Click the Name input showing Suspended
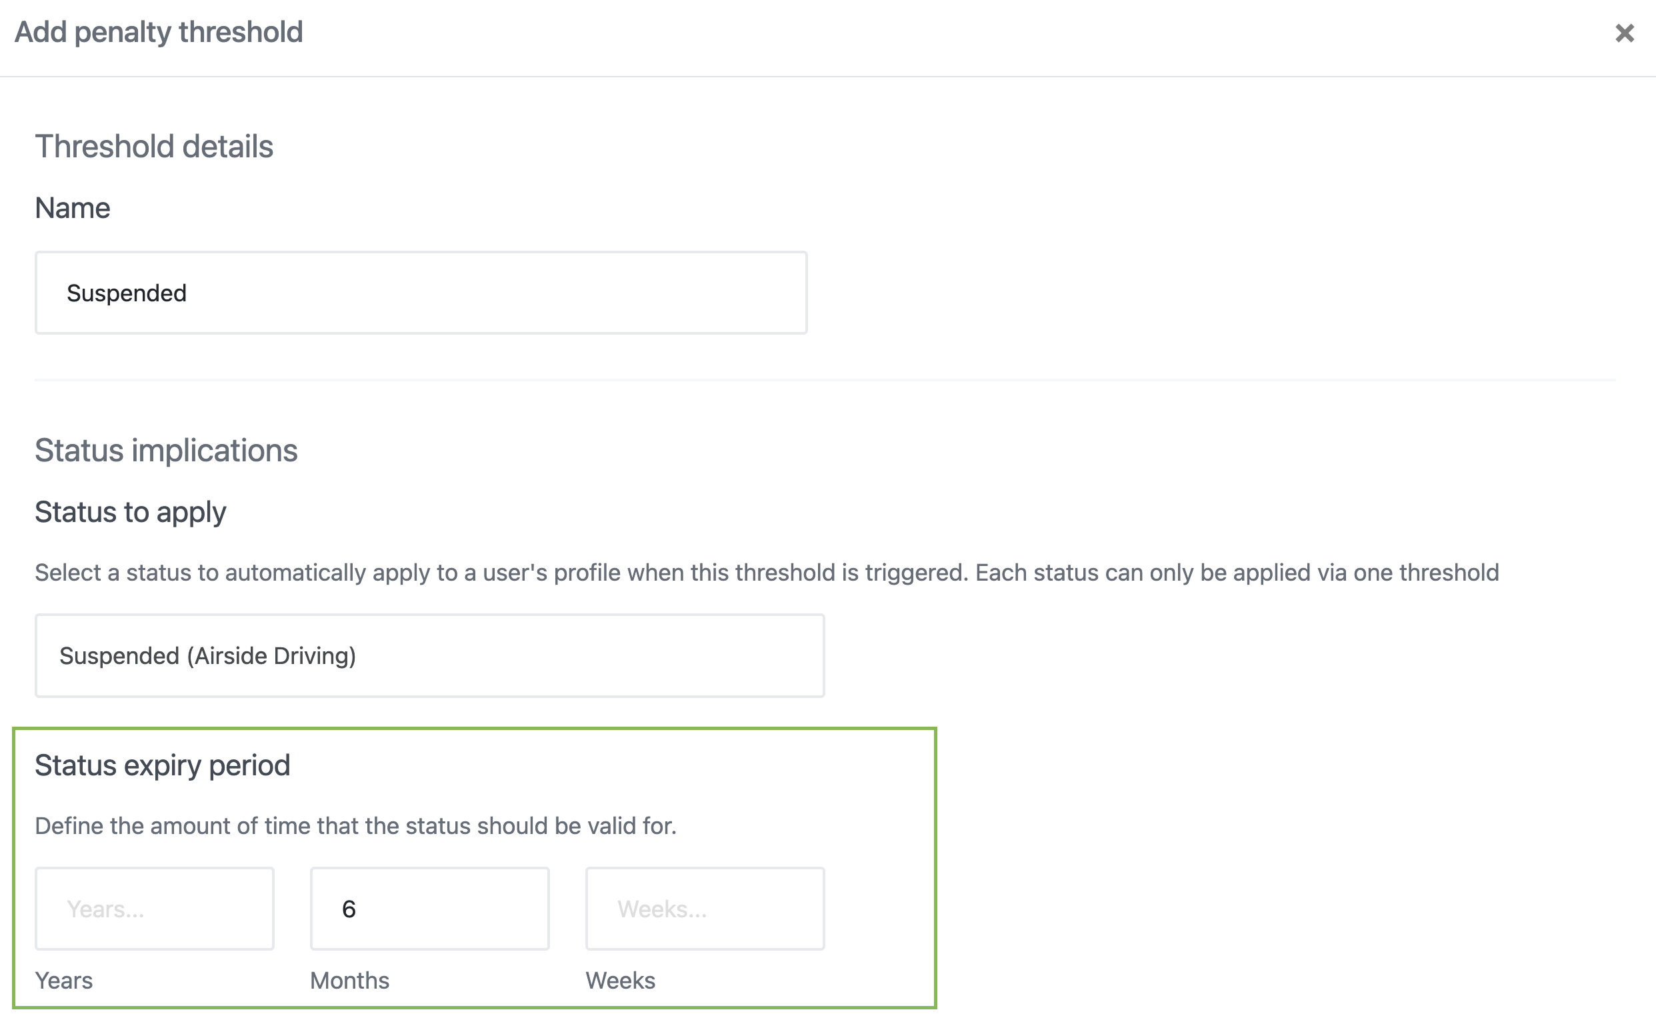 pyautogui.click(x=420, y=293)
